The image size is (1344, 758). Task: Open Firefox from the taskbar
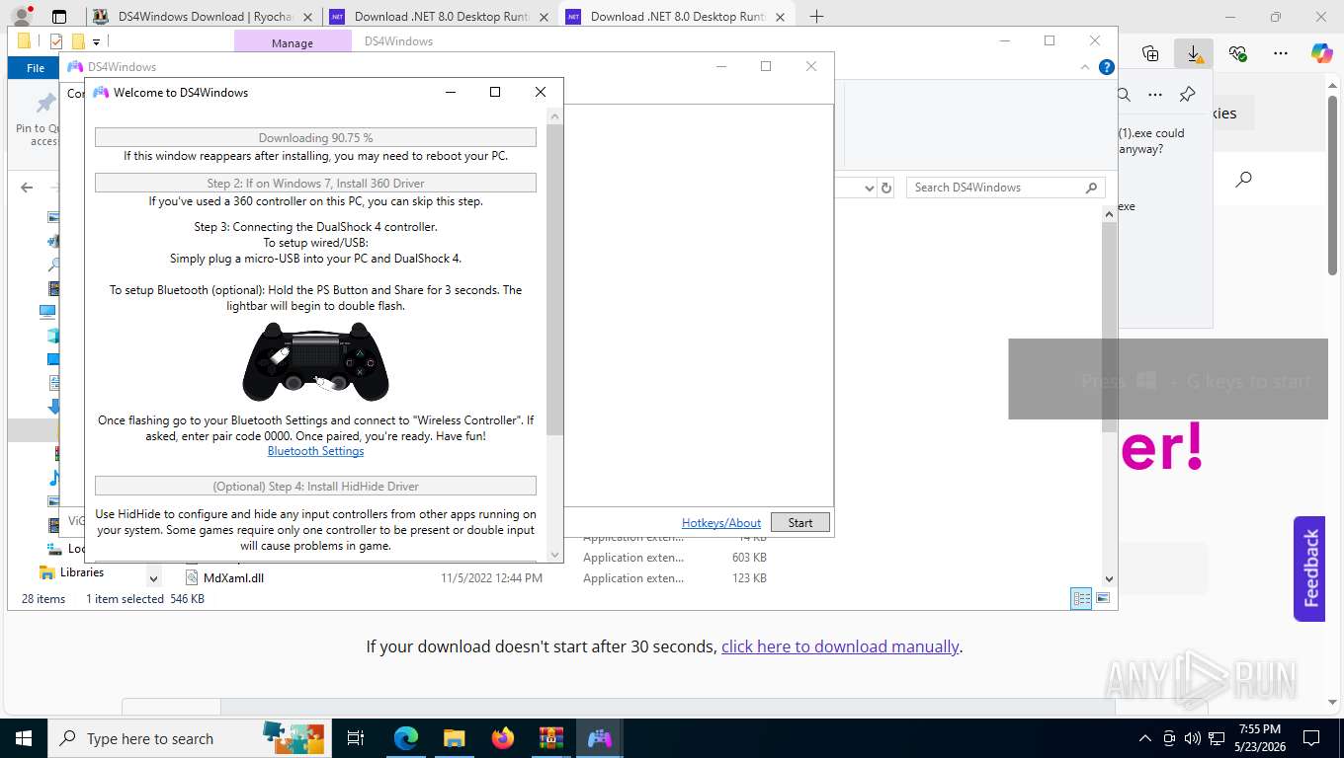[503, 738]
